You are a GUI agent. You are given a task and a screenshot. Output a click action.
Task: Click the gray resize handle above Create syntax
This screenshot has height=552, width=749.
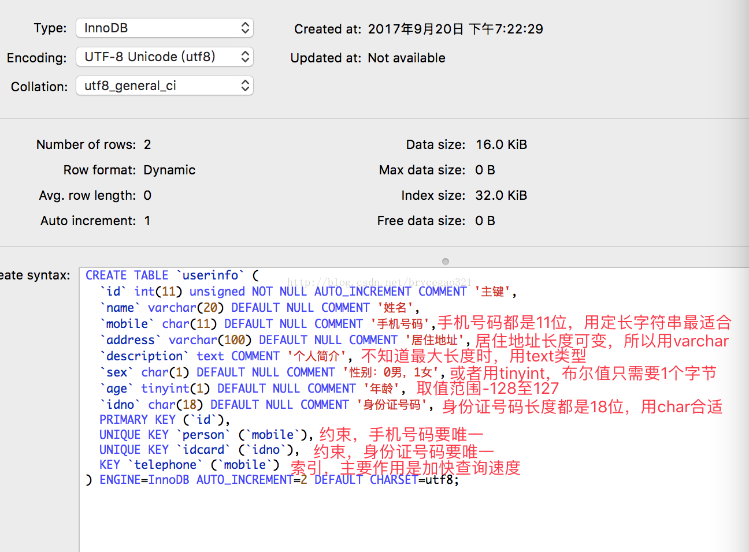445,261
